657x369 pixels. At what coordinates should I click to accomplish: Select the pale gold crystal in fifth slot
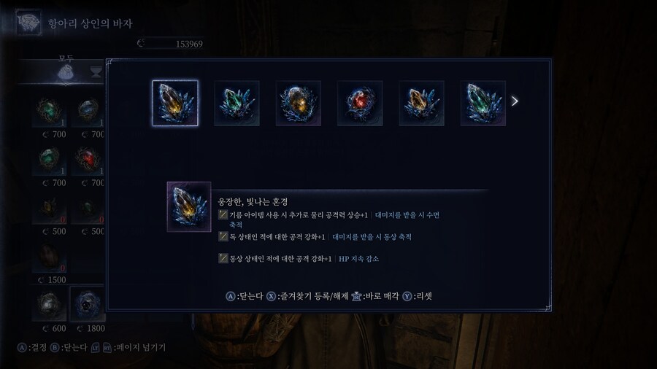(421, 103)
